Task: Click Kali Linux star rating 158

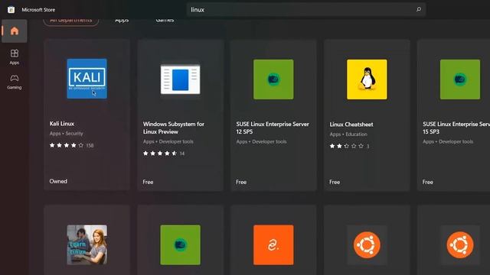Action: [71, 145]
